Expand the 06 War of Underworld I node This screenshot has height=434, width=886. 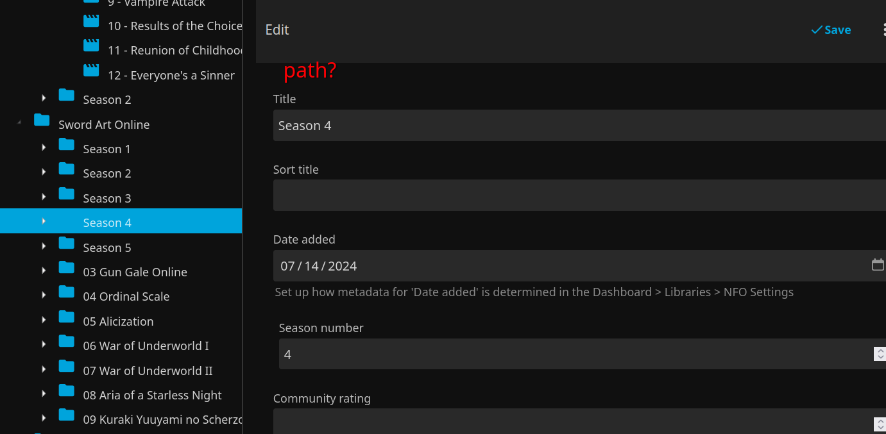pyautogui.click(x=44, y=345)
